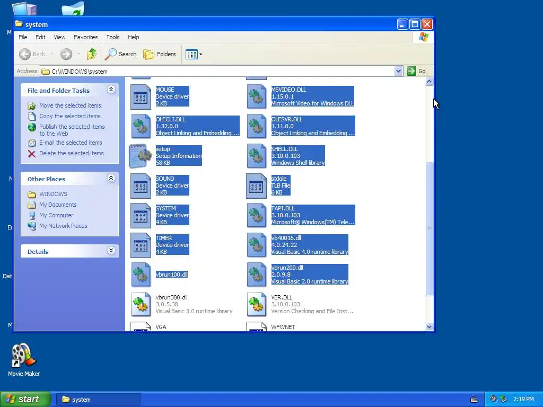Select the TAPI.DLL file icon
543x407 pixels.
(257, 216)
